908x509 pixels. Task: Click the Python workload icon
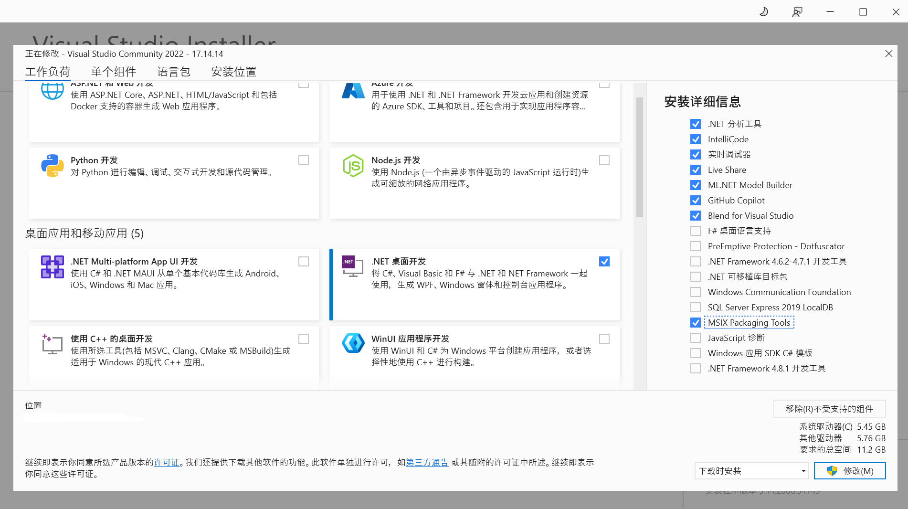pyautogui.click(x=52, y=166)
